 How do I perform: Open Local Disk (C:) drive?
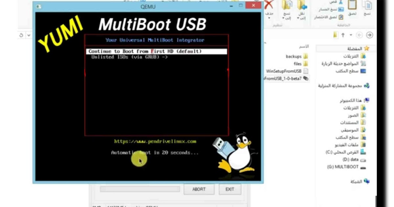(346, 152)
